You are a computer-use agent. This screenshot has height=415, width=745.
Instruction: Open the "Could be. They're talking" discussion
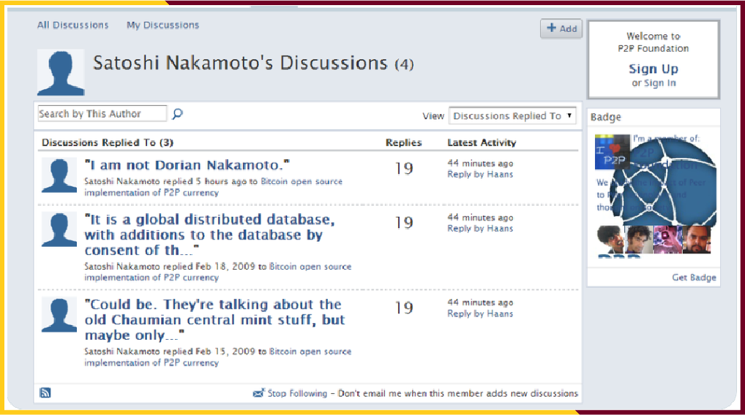click(x=214, y=320)
